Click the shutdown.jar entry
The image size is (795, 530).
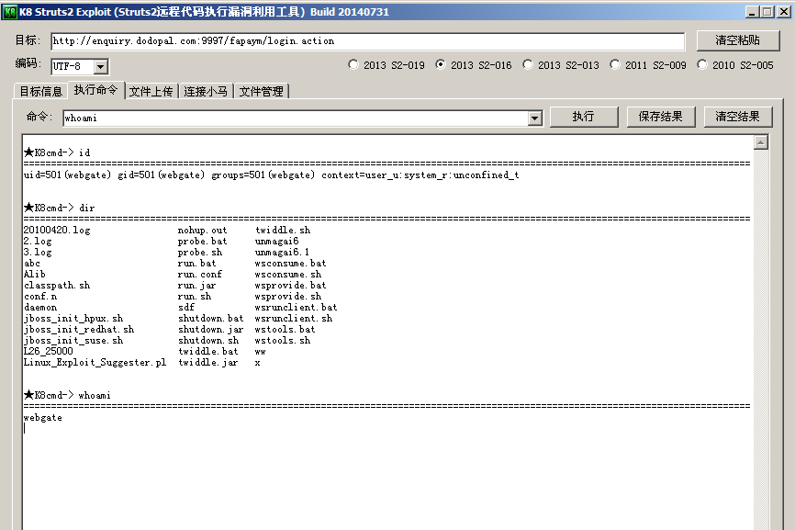click(x=210, y=329)
